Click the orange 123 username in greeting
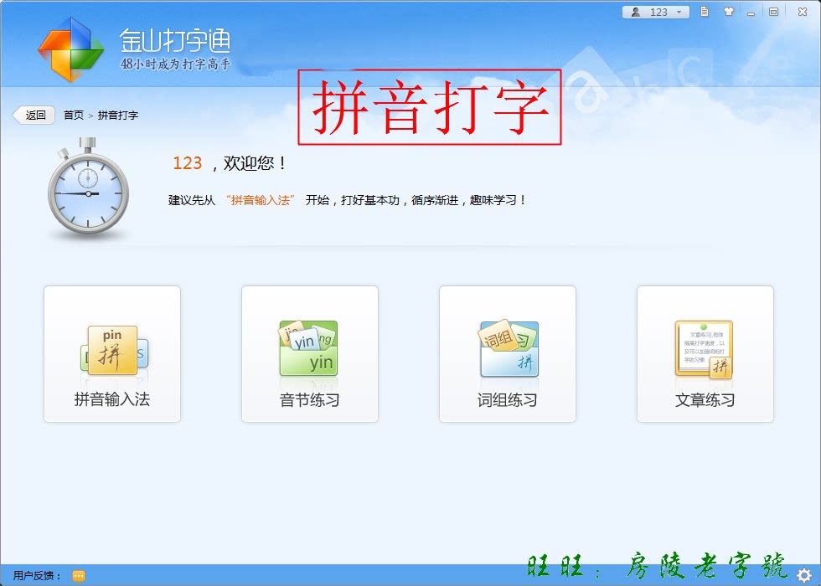 [x=188, y=163]
